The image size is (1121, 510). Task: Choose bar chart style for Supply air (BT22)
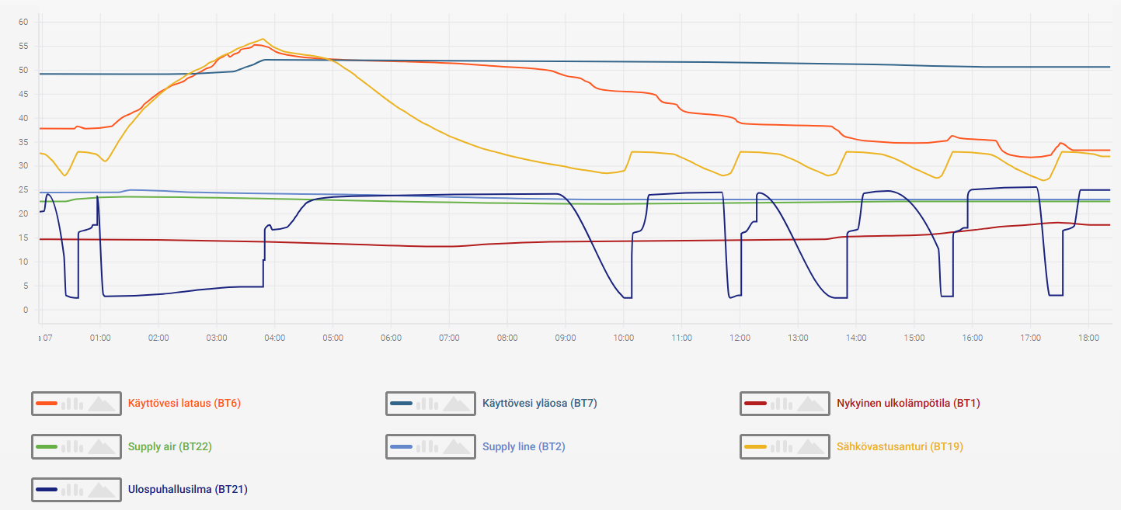[x=72, y=446]
